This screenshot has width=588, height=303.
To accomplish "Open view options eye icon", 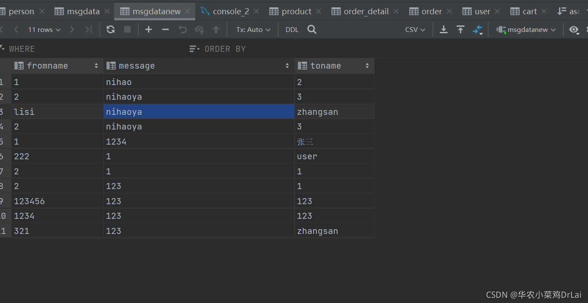I will (574, 29).
